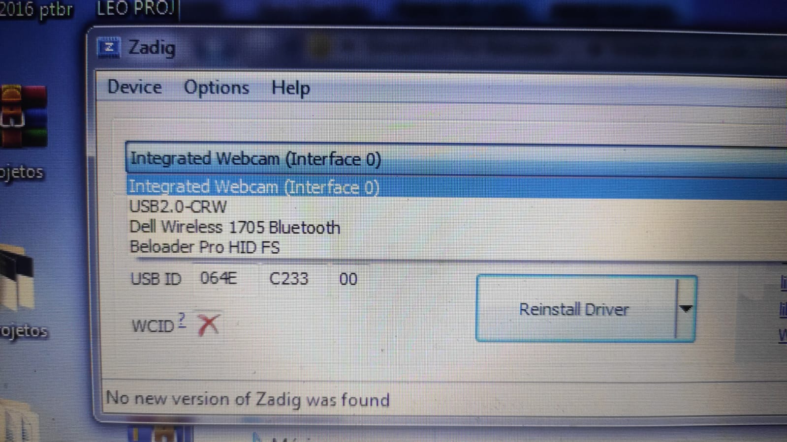Select Beloader Pro HID FS device
Screen dimensions: 787x442
pos(204,247)
